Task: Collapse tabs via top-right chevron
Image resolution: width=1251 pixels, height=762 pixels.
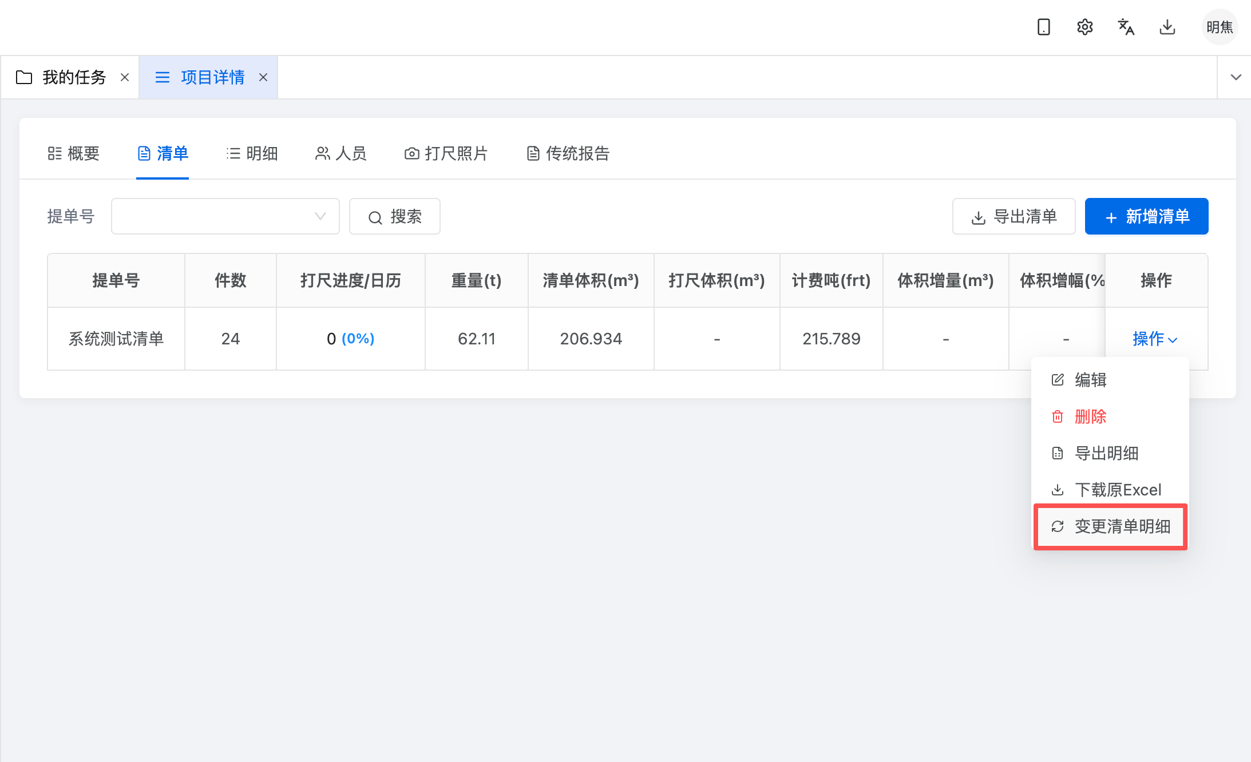Action: pyautogui.click(x=1236, y=77)
